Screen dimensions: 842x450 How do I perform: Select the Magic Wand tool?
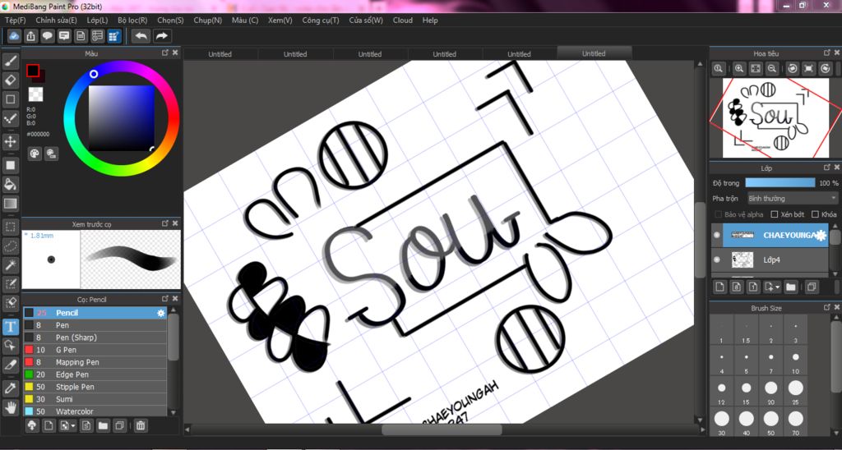[x=10, y=265]
